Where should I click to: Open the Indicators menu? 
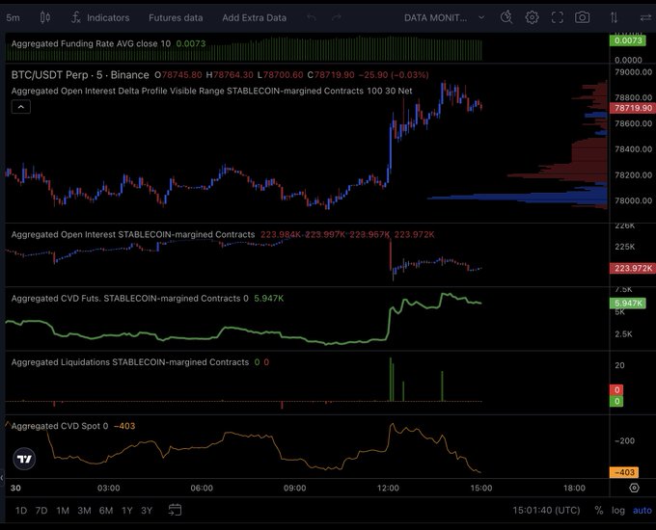point(100,17)
